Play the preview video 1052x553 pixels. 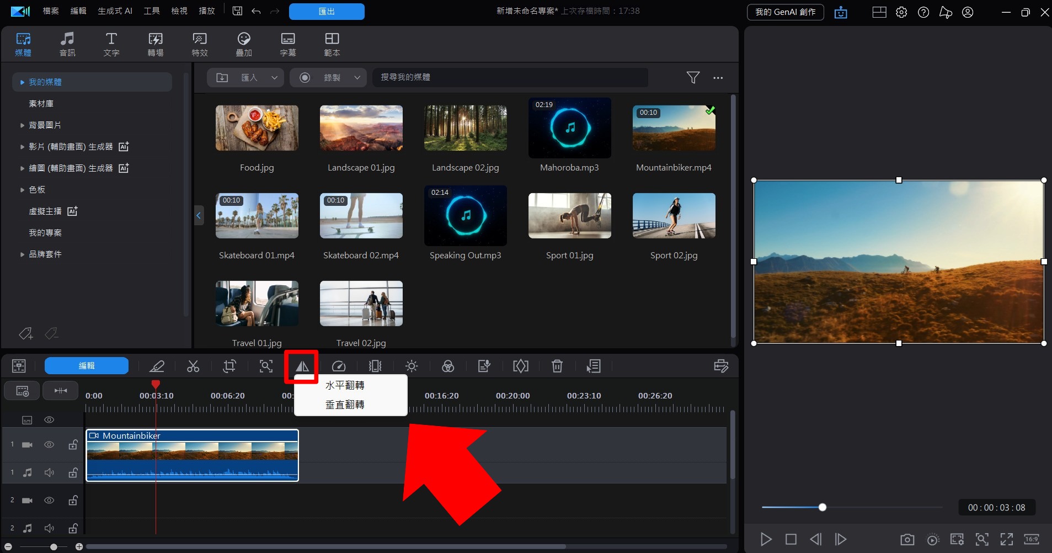pos(766,539)
